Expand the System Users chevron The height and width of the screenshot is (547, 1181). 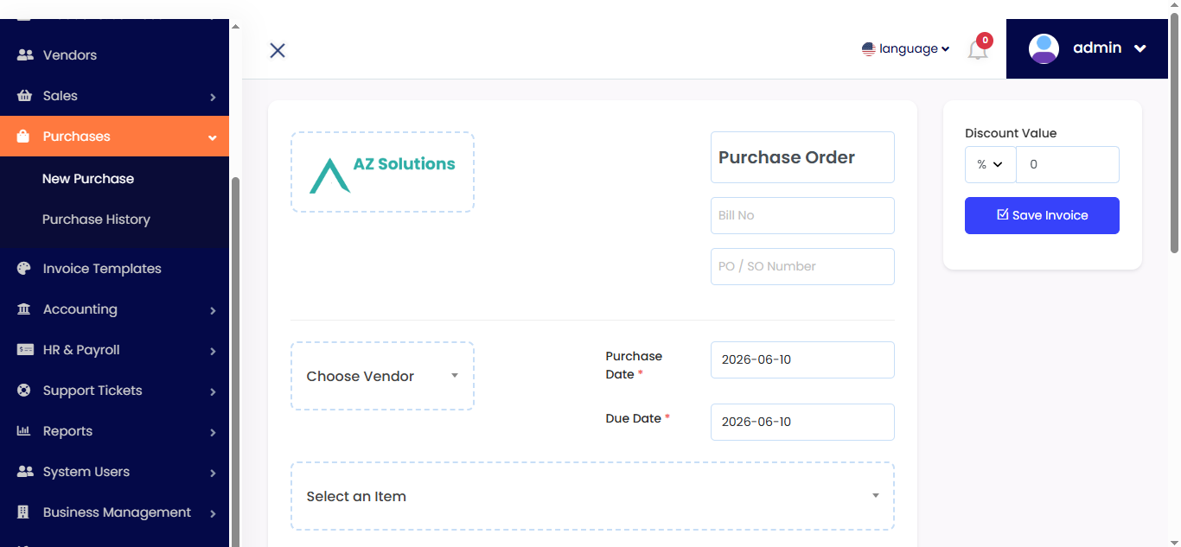213,473
